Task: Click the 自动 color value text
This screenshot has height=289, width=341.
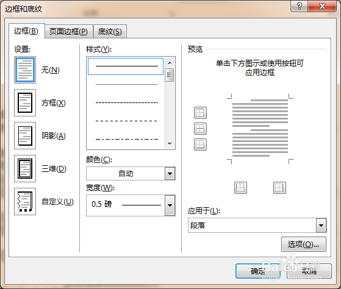Action: coord(126,174)
